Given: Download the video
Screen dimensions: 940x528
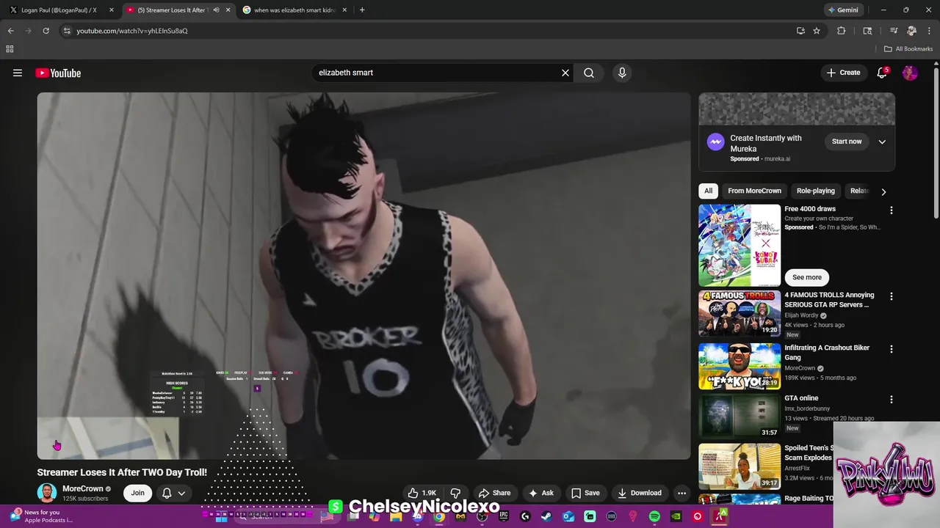Looking at the screenshot, I should click(x=639, y=493).
